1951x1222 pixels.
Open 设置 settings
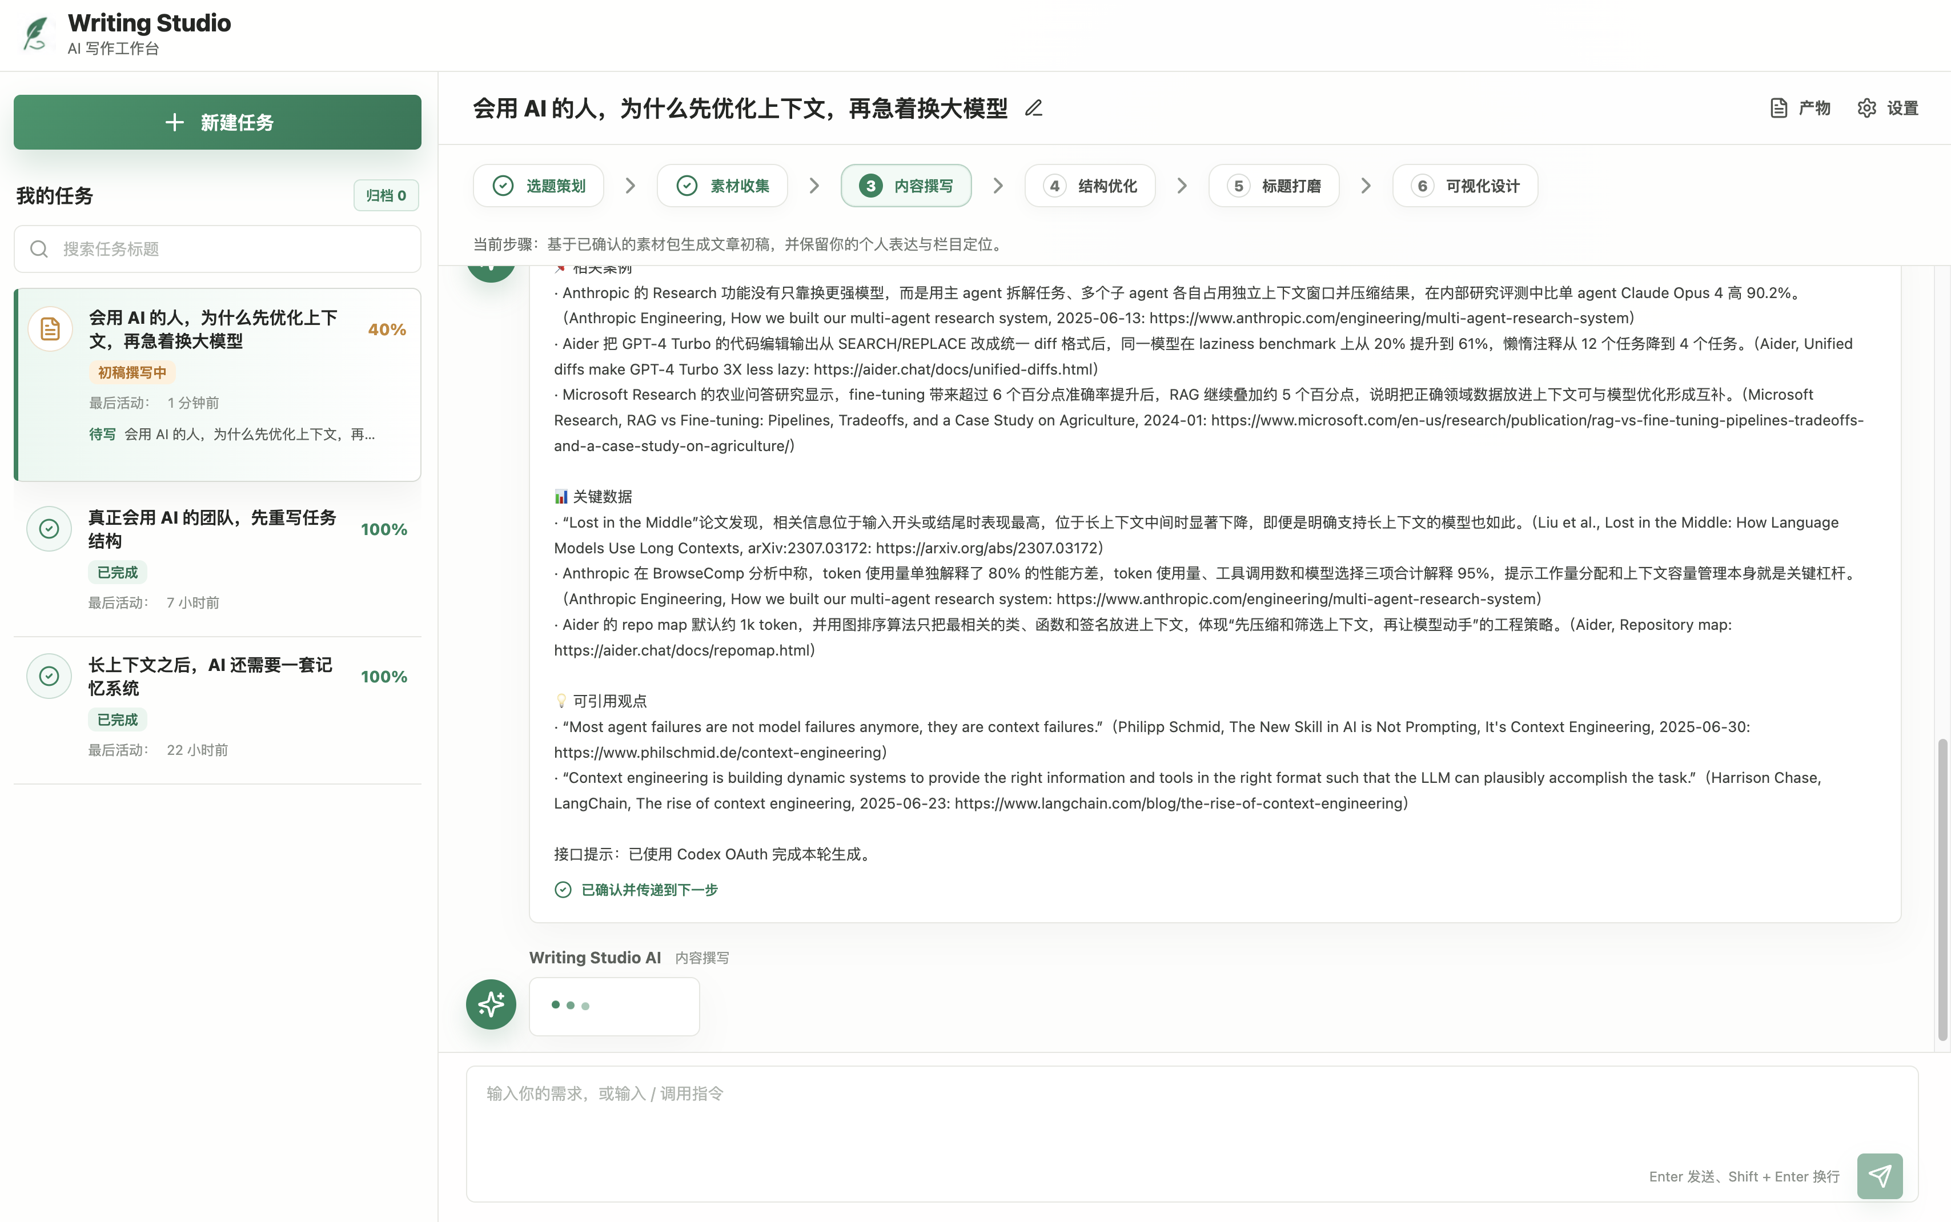tap(1887, 108)
